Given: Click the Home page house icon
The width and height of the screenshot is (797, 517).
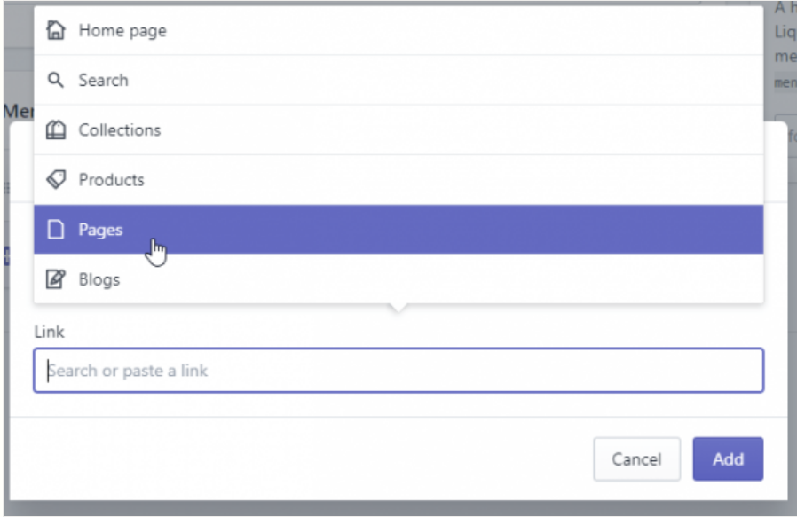Looking at the screenshot, I should pyautogui.click(x=56, y=30).
